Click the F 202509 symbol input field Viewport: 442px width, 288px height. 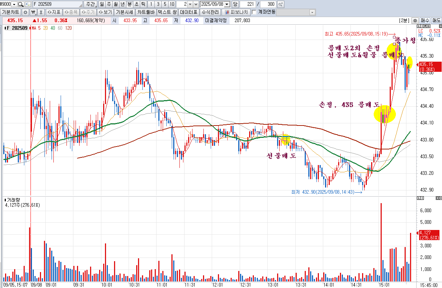pyautogui.click(x=57, y=4)
